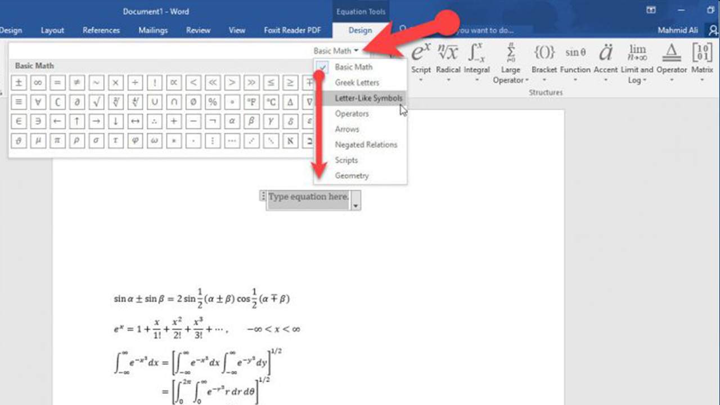Open the Radical structure dropdown
The image size is (720, 405).
click(x=448, y=62)
